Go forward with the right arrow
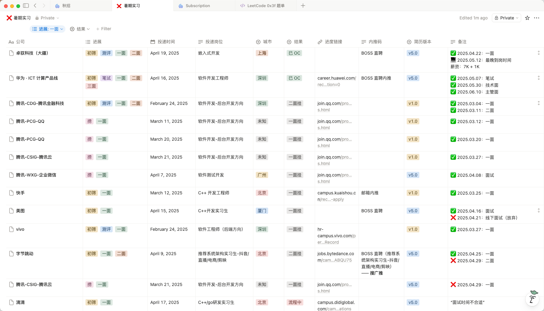 tap(44, 6)
